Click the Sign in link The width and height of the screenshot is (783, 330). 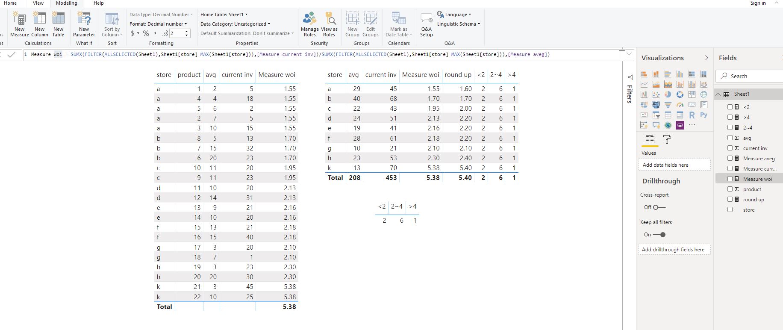[x=758, y=3]
